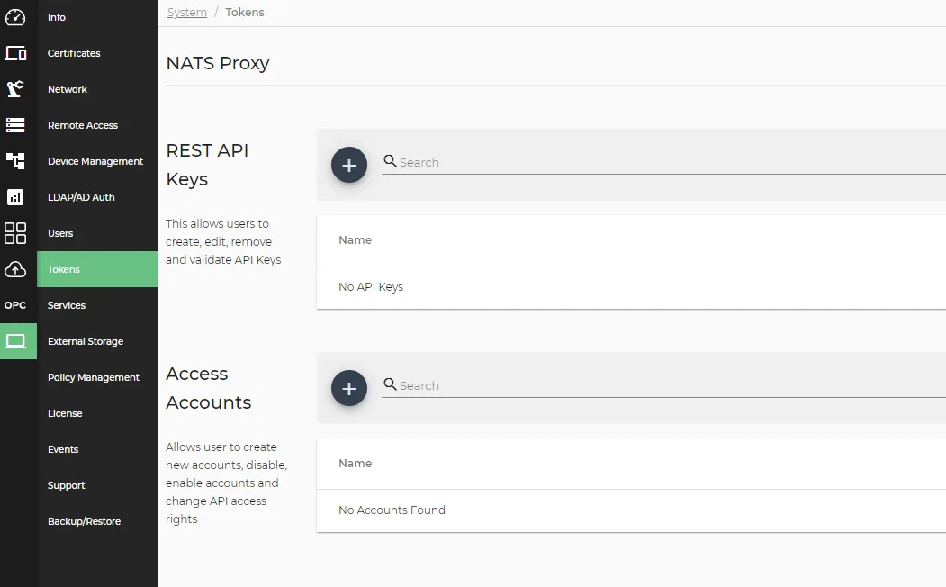The width and height of the screenshot is (946, 587).
Task: Add a new Access Account
Action: (x=348, y=388)
